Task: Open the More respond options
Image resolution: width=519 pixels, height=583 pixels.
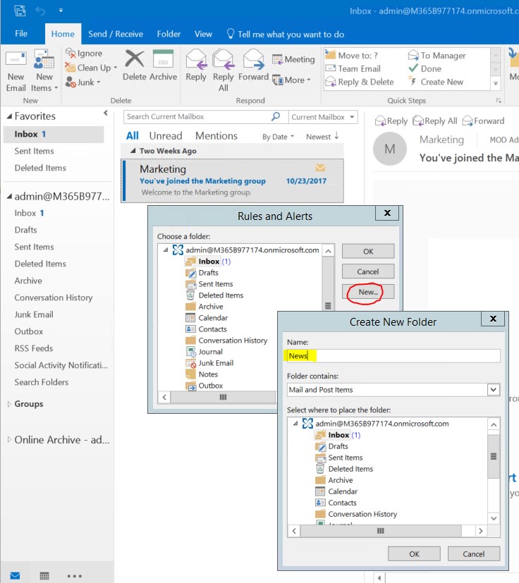Action: pyautogui.click(x=292, y=80)
